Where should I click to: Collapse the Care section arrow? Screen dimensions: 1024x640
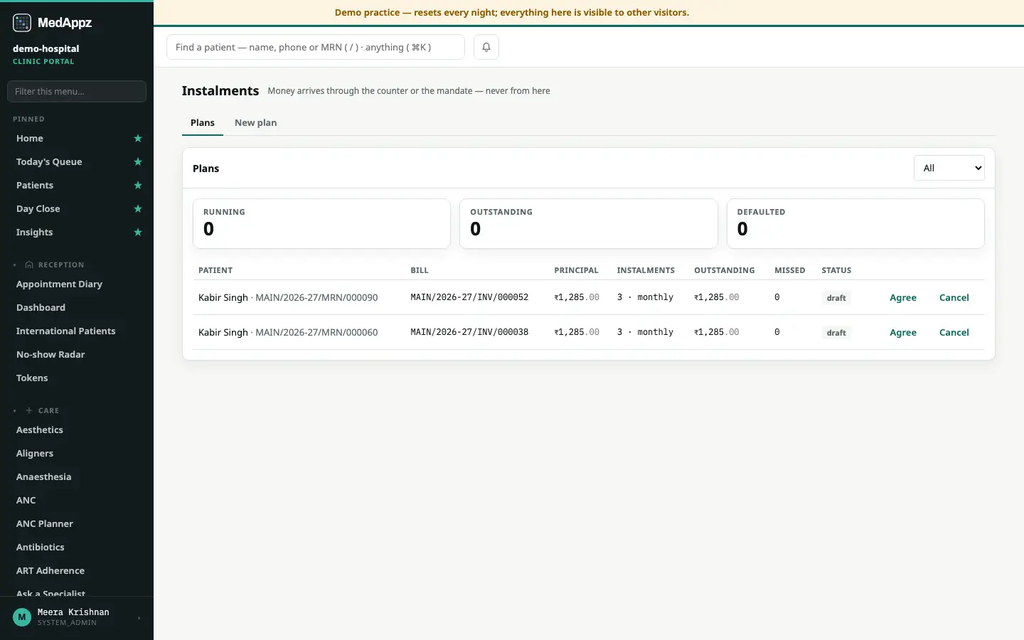click(15, 410)
